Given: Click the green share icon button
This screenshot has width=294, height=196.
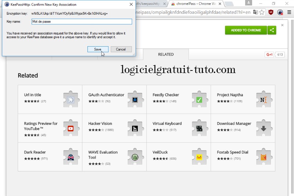Looking at the screenshot, I should pyautogui.click(x=272, y=30).
